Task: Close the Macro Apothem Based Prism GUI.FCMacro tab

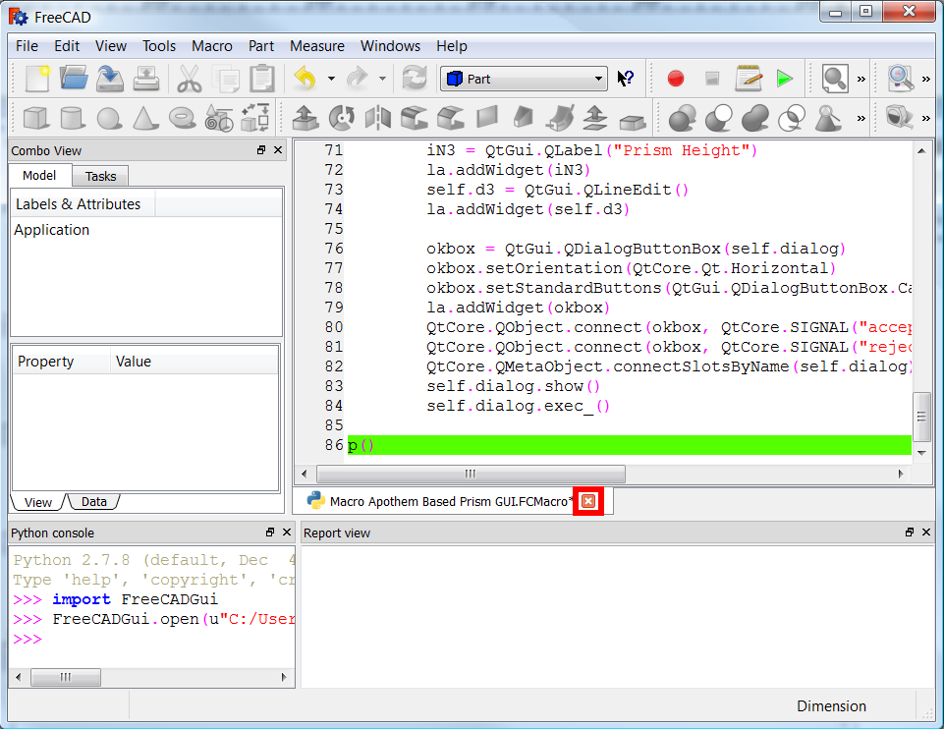Action: (x=588, y=501)
